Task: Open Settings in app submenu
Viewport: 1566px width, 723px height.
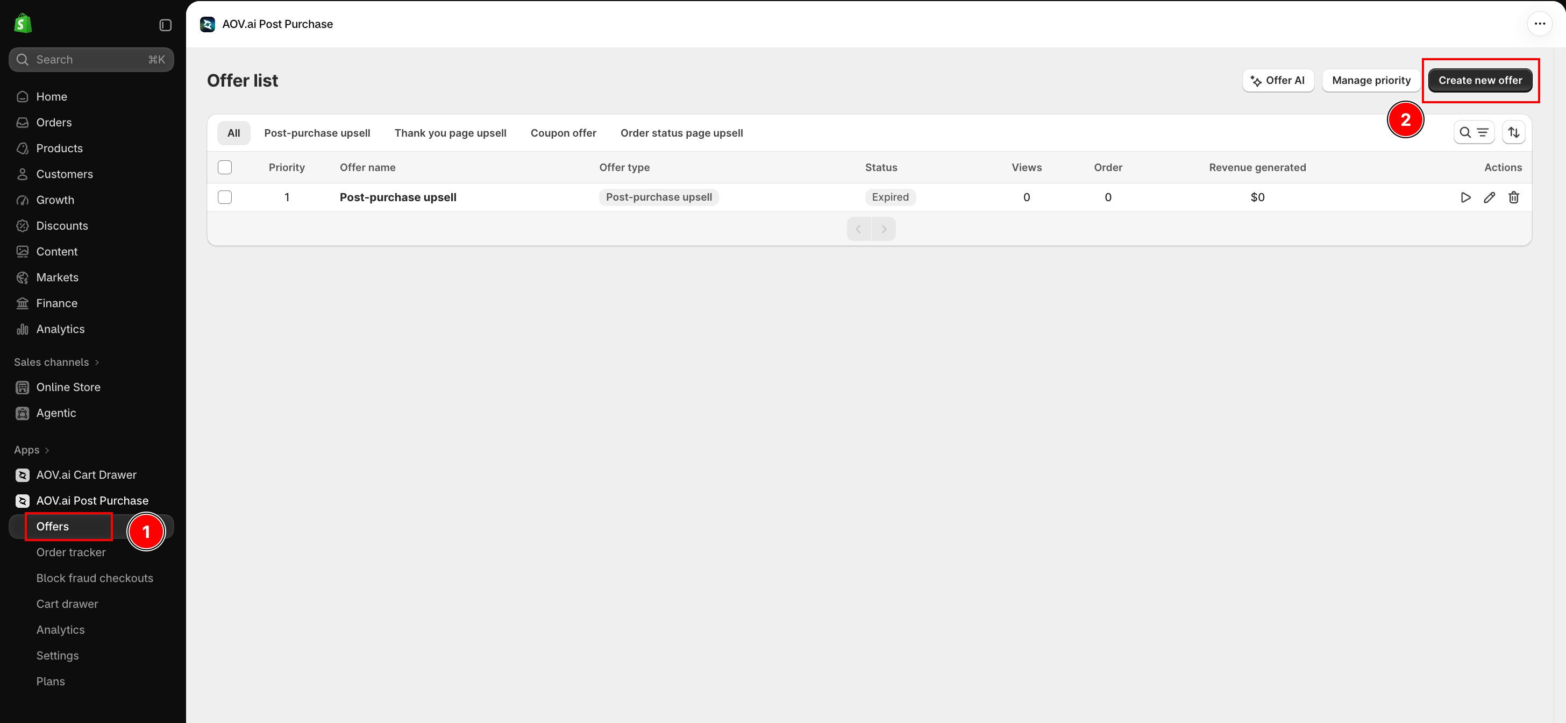Action: (57, 656)
